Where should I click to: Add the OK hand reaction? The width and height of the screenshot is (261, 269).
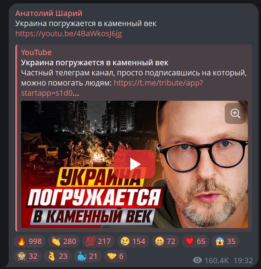57,256
